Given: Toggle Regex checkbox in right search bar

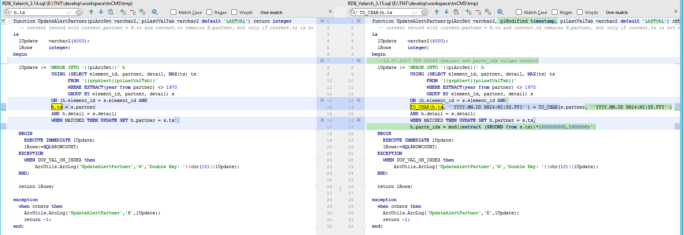Looking at the screenshot, I should pyautogui.click(x=555, y=12).
